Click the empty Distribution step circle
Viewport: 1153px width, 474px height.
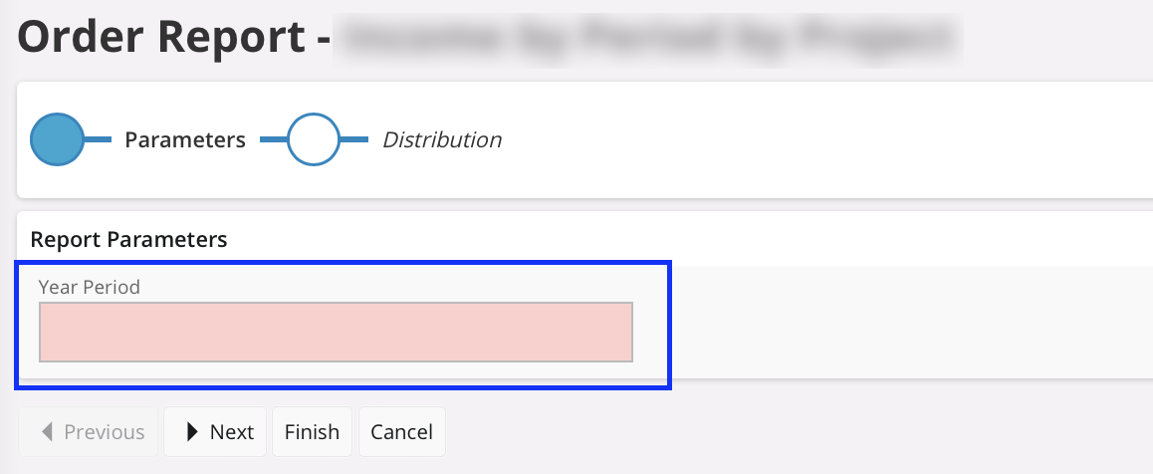point(314,140)
